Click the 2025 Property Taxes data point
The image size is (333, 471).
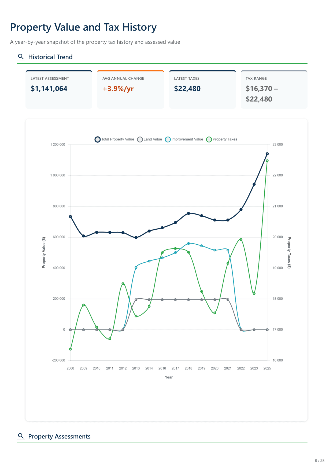point(267,161)
